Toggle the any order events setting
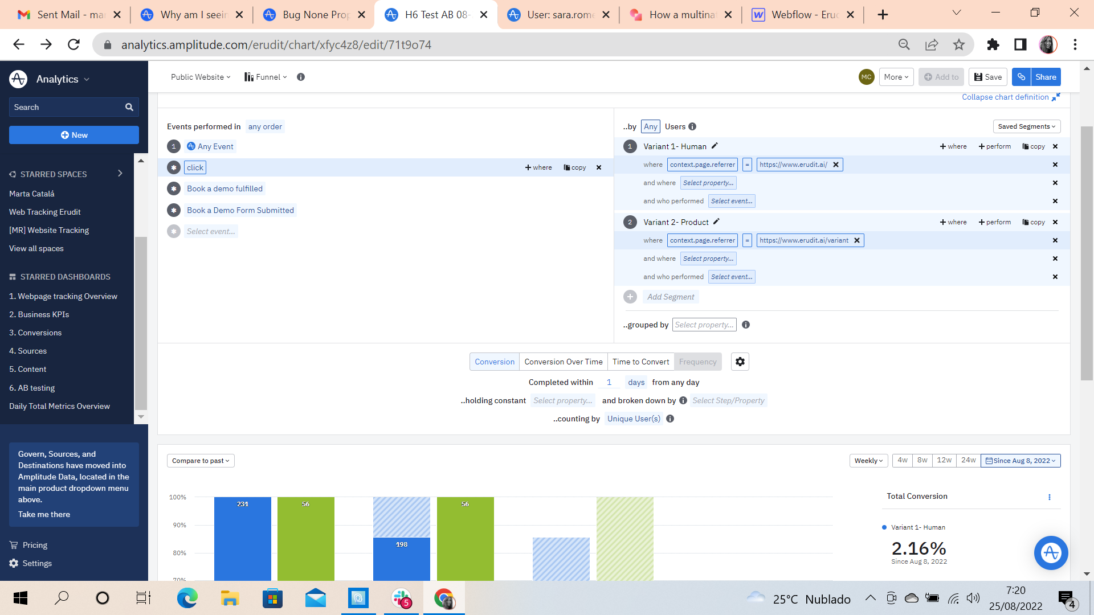1094x615 pixels. 265,126
